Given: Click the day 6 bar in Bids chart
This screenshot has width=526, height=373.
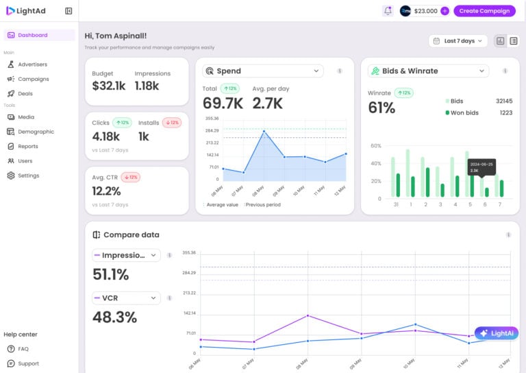Looking at the screenshot, I should (486, 192).
